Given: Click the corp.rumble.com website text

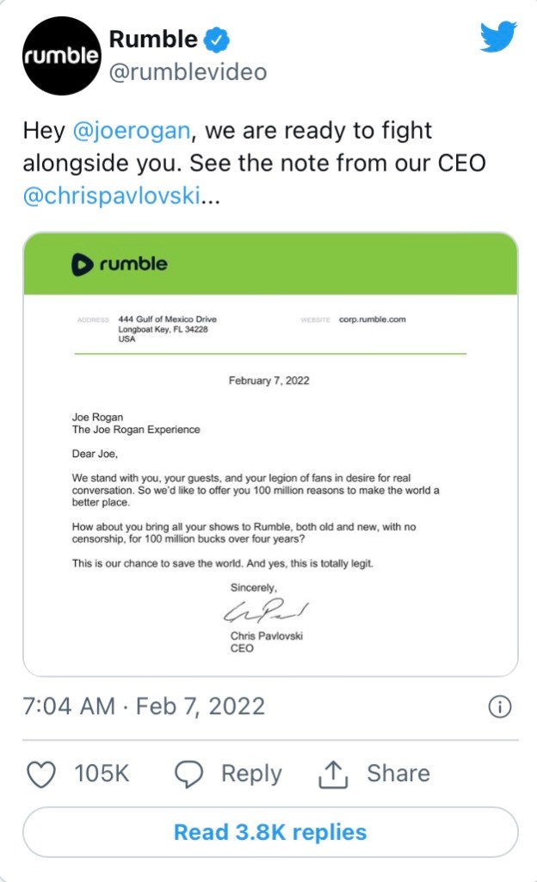Looking at the screenshot, I should pos(372,320).
